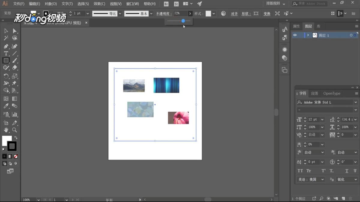Open font family dropdown Adobe 宋体 Std L

tap(355, 102)
